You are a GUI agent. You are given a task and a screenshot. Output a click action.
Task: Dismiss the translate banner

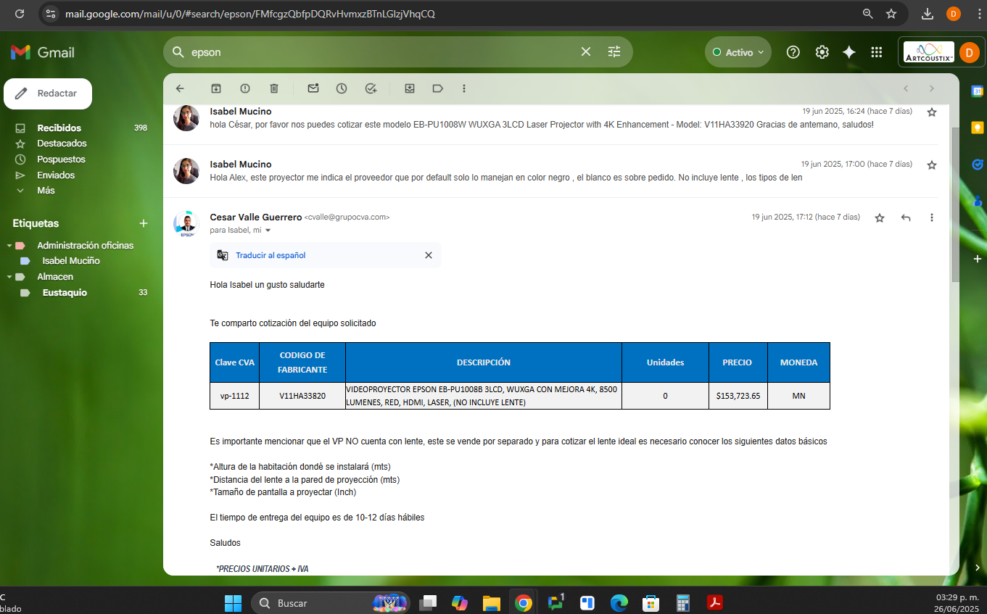click(x=429, y=255)
